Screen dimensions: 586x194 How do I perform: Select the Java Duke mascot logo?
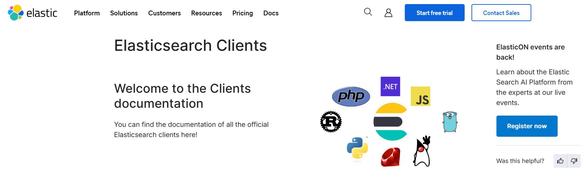point(422,151)
